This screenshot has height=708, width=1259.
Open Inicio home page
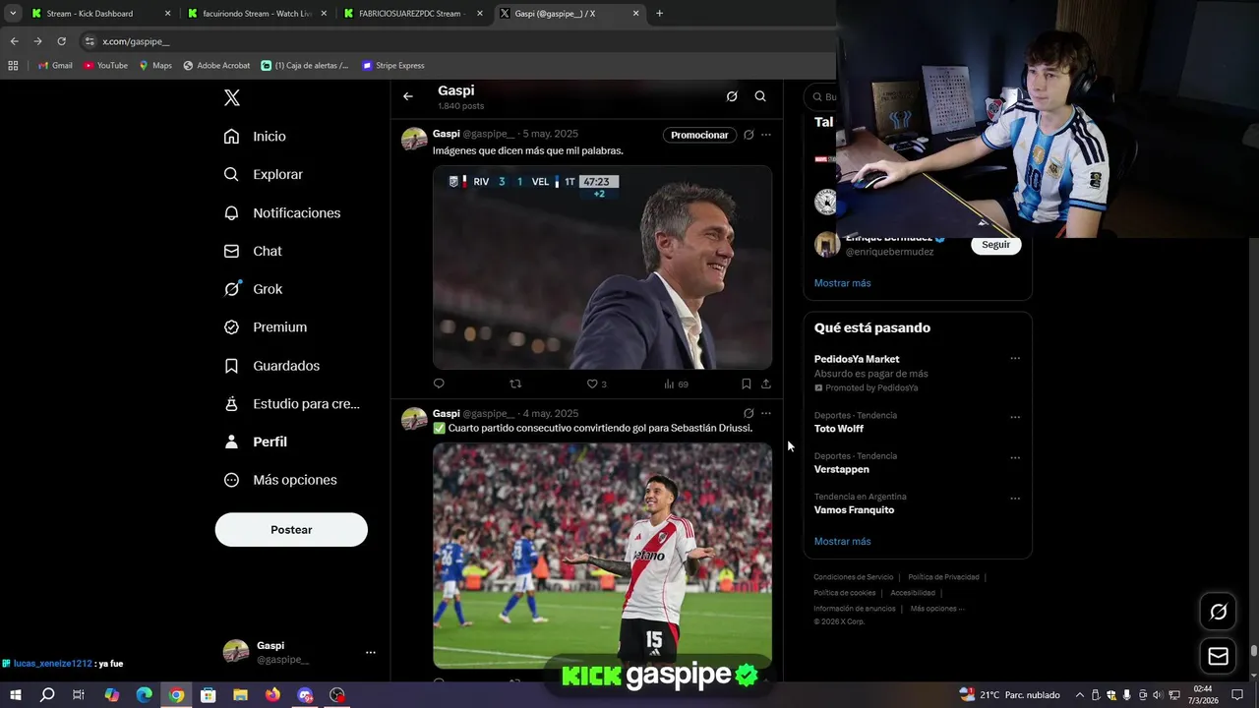pyautogui.click(x=255, y=136)
